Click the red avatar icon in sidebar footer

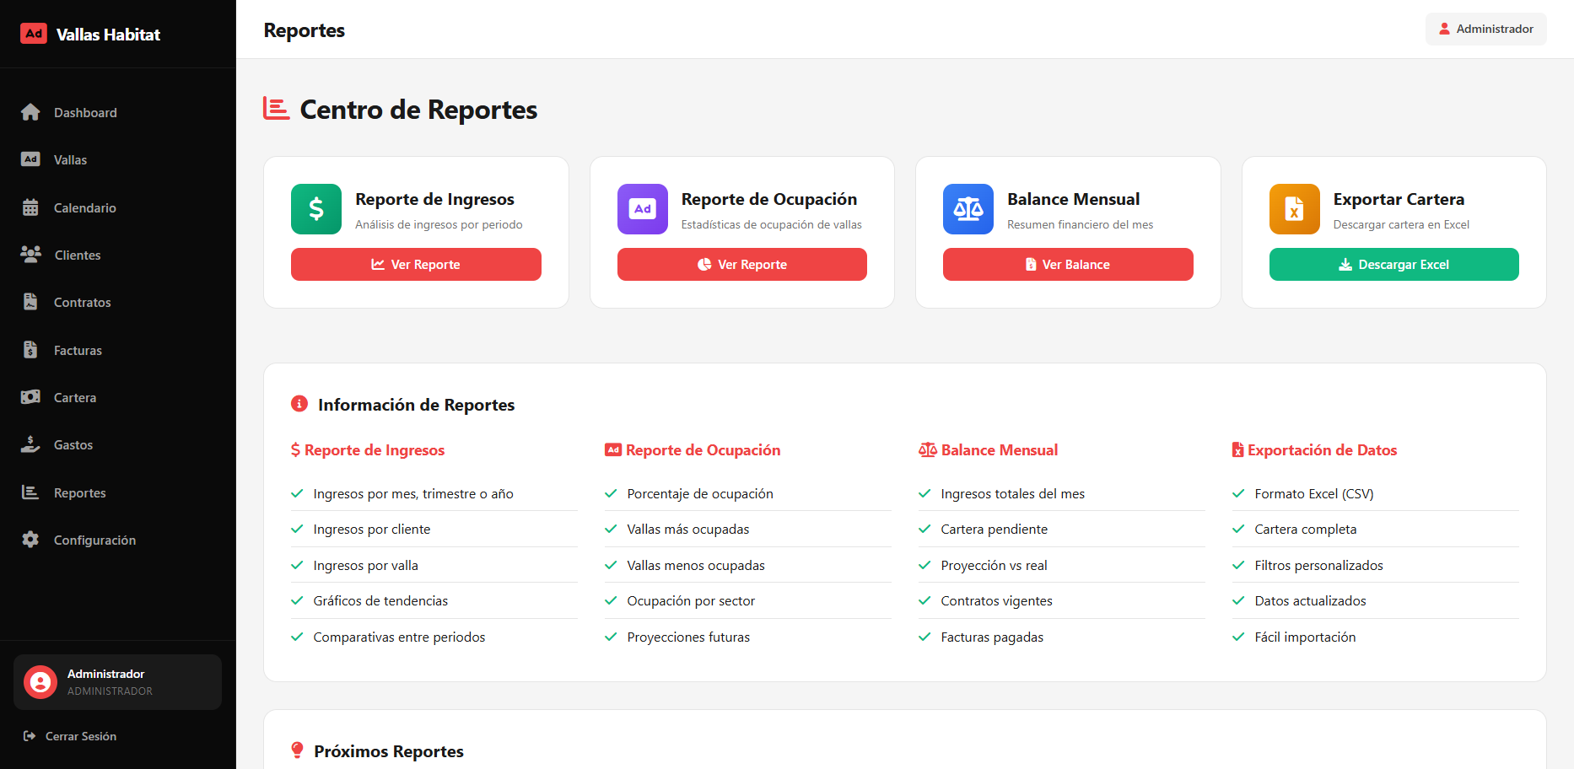[40, 682]
